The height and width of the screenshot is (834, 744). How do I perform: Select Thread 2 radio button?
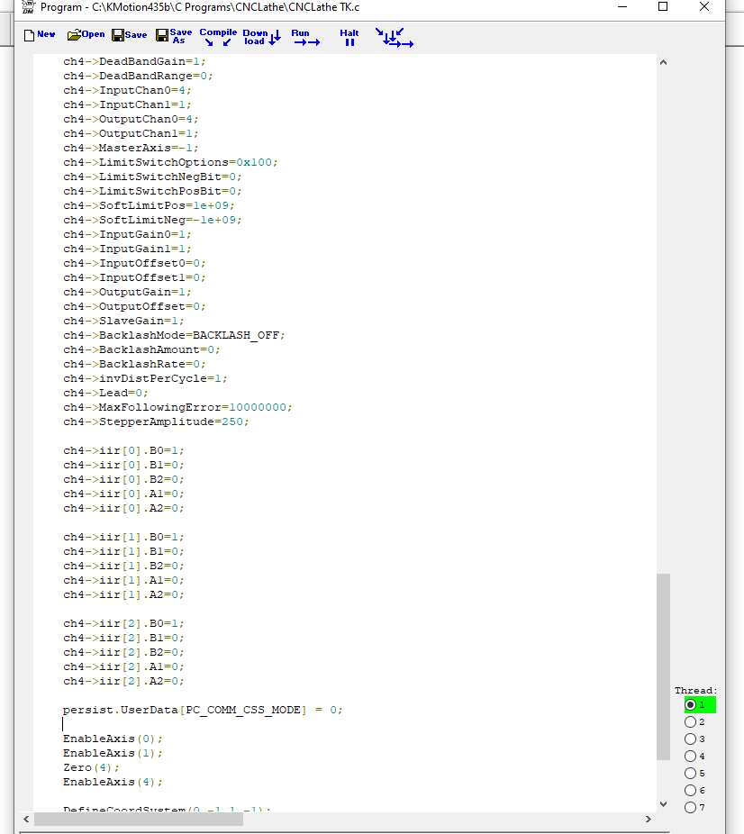click(691, 721)
